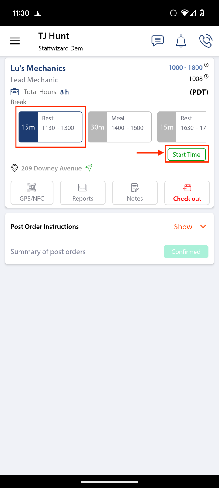The image size is (219, 488).
Task: Select the 15m Rest 1130 - 1300 break
Action: (50, 127)
